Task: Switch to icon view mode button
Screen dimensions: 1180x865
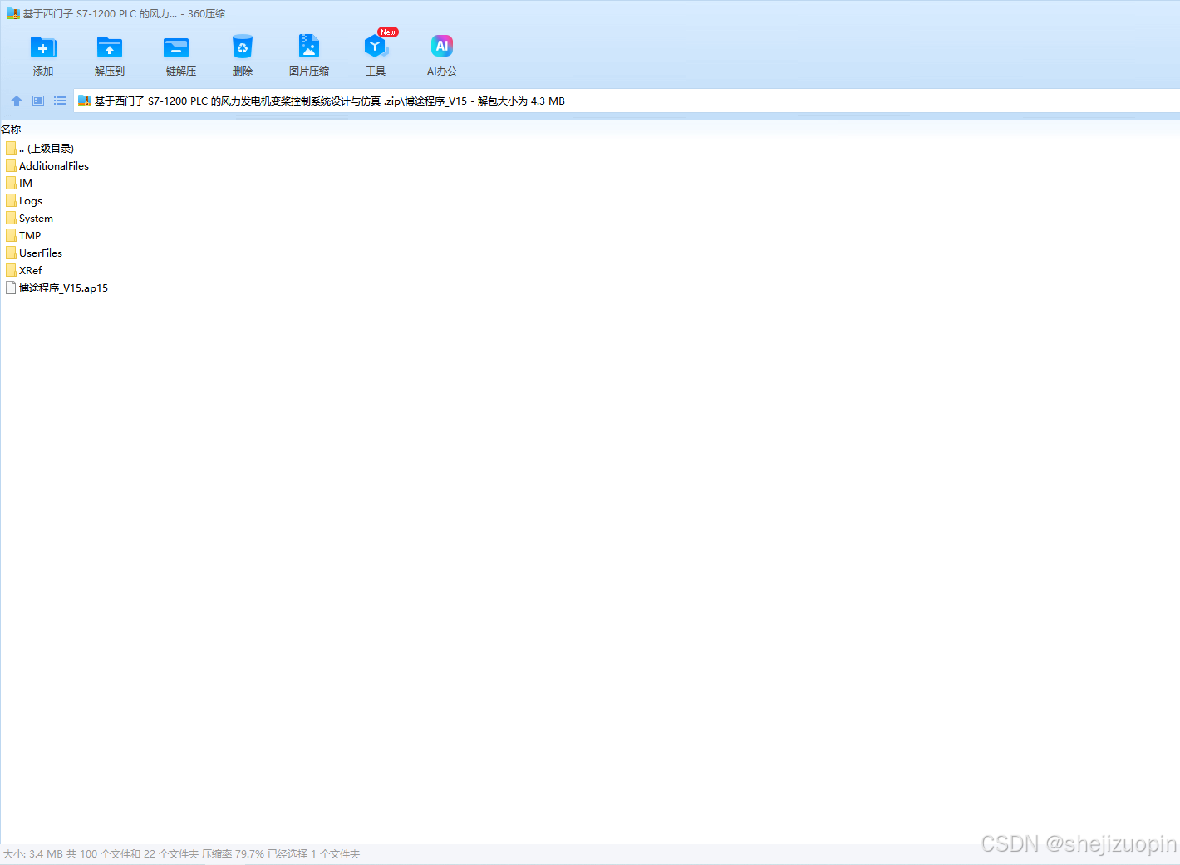Action: [38, 101]
